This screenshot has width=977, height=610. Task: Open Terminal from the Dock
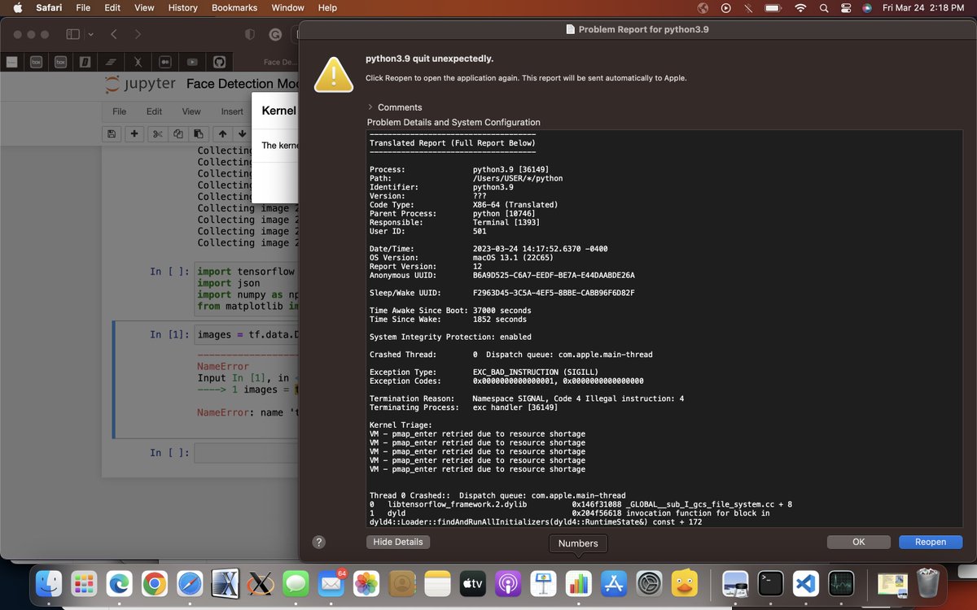pos(770,582)
